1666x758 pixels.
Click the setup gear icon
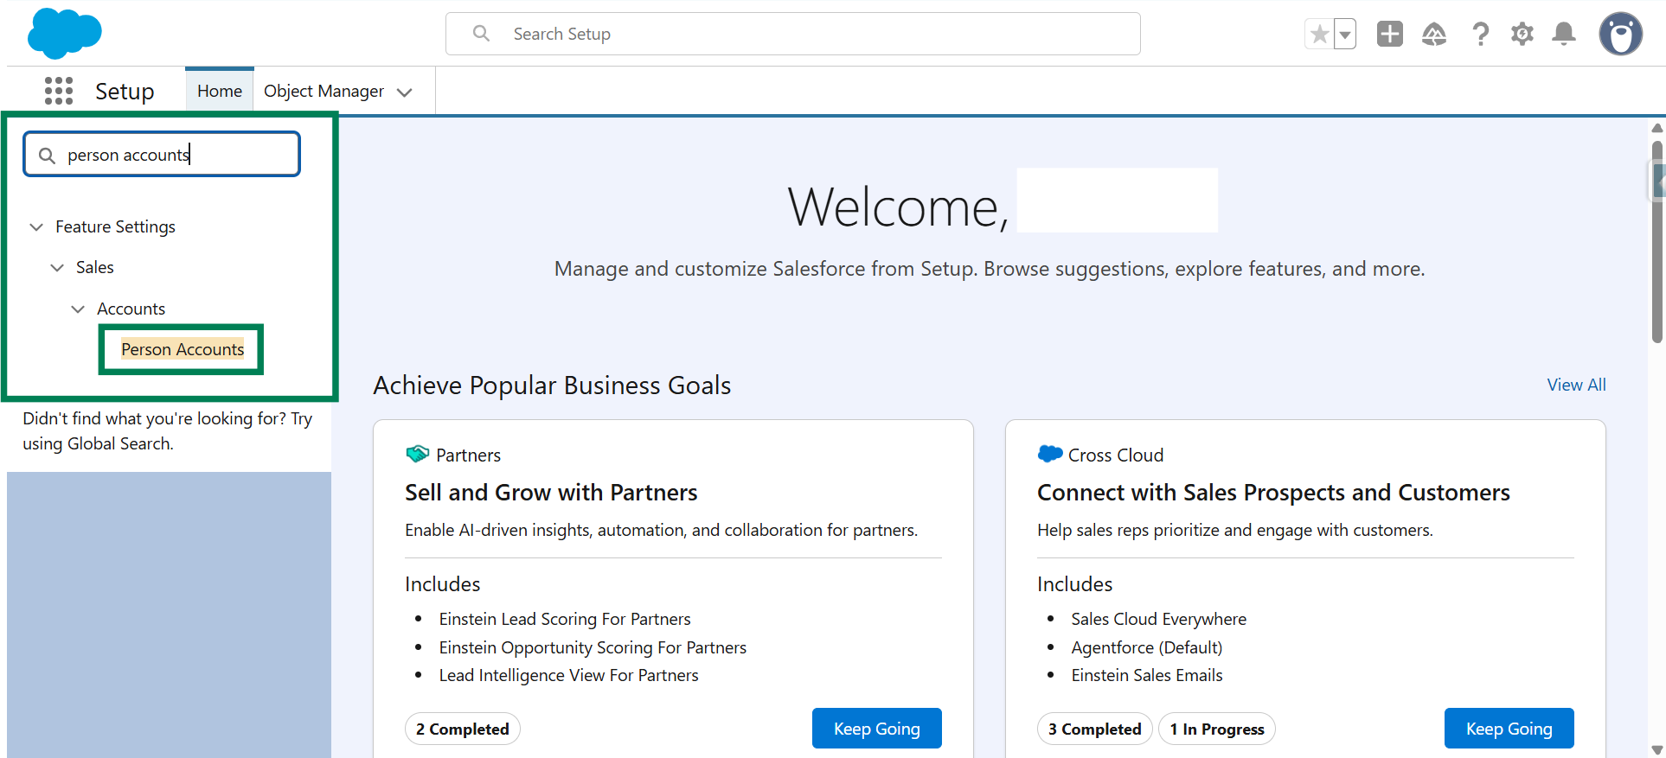click(1522, 34)
